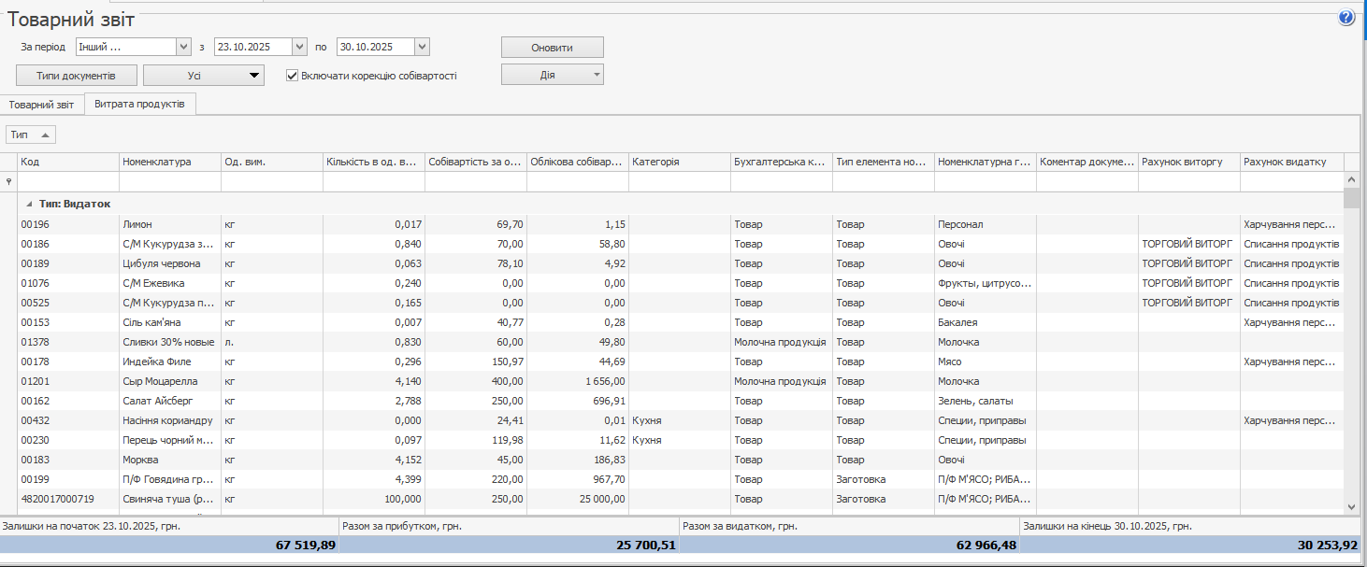Open the start date 23.10.2025 calendar dropdown
Image resolution: width=1367 pixels, height=567 pixels.
(x=299, y=47)
